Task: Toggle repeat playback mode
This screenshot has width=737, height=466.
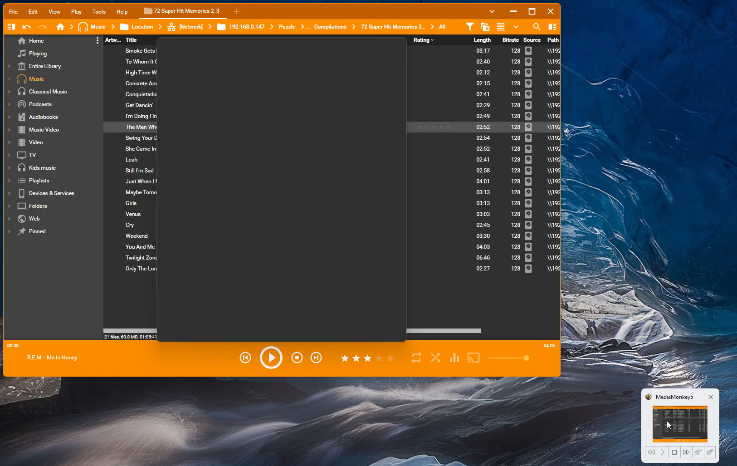Action: (x=416, y=358)
